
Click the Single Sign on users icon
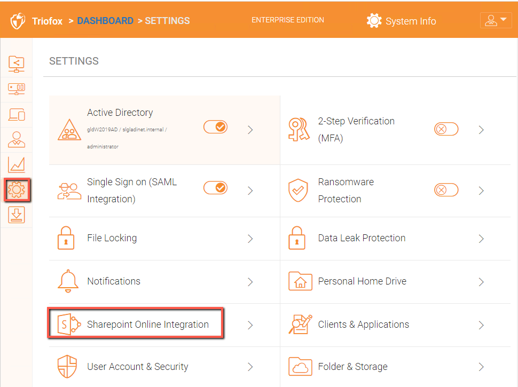click(69, 191)
